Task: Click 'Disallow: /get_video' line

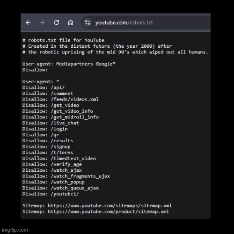Action: [x=51, y=105]
